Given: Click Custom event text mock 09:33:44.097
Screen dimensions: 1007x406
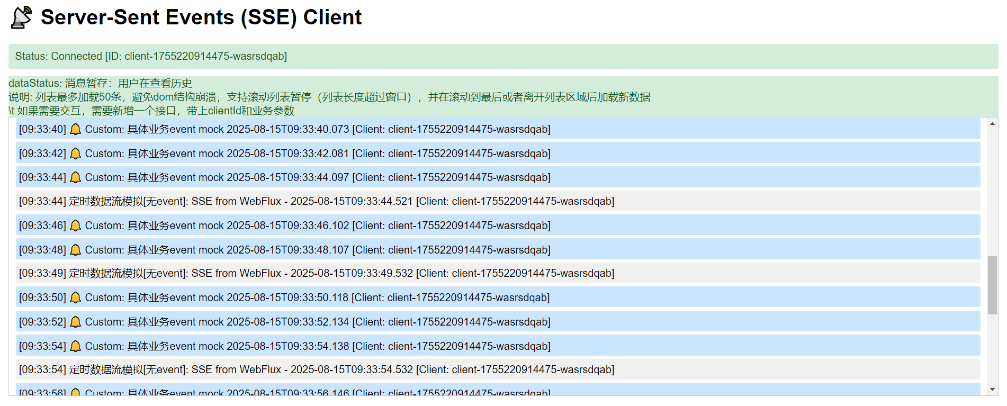Looking at the screenshot, I should 318,177.
